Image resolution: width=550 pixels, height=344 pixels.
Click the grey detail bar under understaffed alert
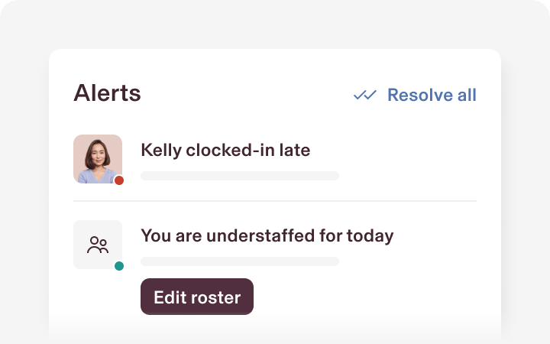pyautogui.click(x=240, y=261)
